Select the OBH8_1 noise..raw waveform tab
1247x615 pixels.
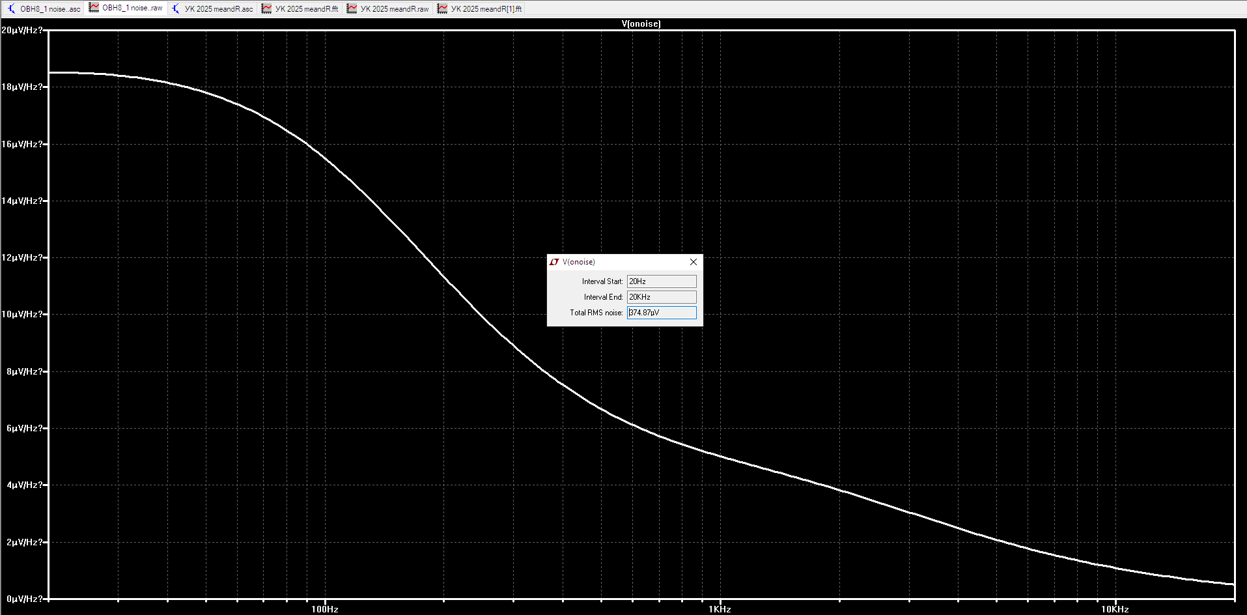(x=126, y=8)
